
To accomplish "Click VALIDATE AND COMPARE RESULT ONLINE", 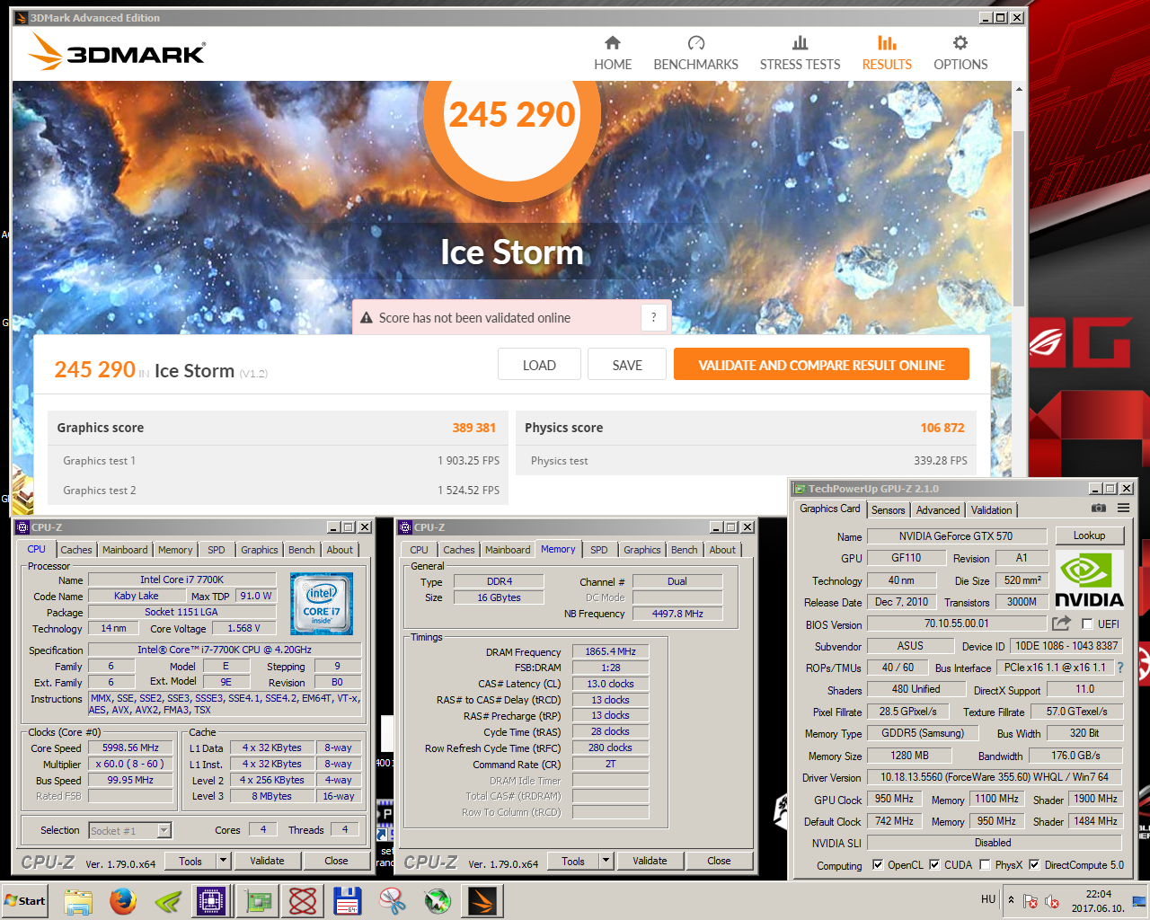I will point(821,365).
